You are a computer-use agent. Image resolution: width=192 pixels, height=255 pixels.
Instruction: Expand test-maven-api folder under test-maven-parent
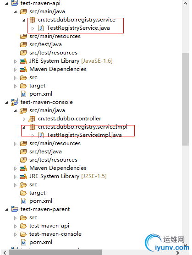coord(15,226)
